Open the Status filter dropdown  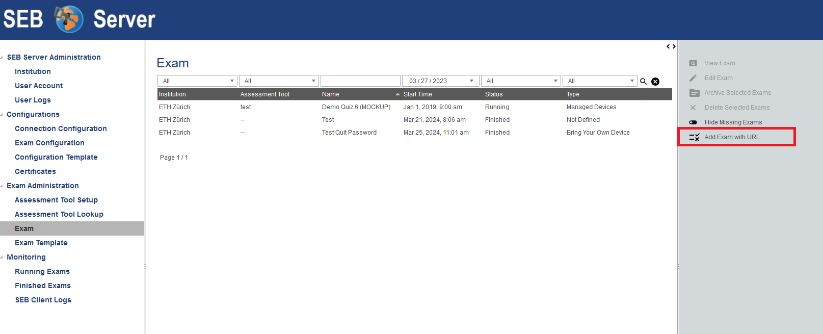point(520,81)
